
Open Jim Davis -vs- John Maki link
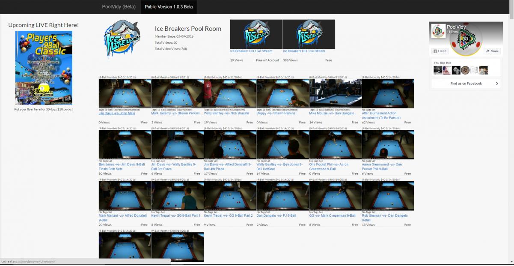(117, 114)
